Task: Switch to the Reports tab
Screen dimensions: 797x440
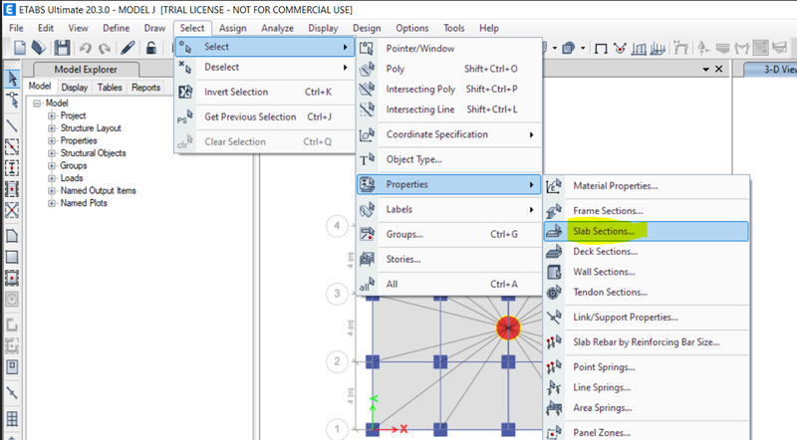Action: click(145, 88)
